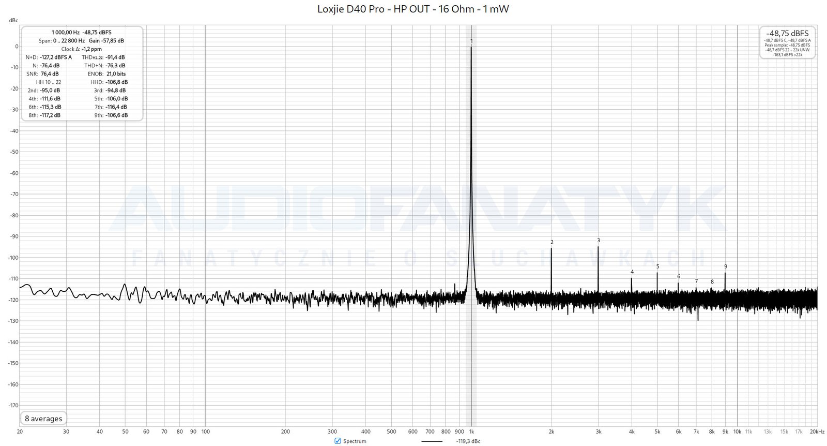Click the Loxjie D40 Pro chart title
827x446 pixels.
pyautogui.click(x=413, y=9)
